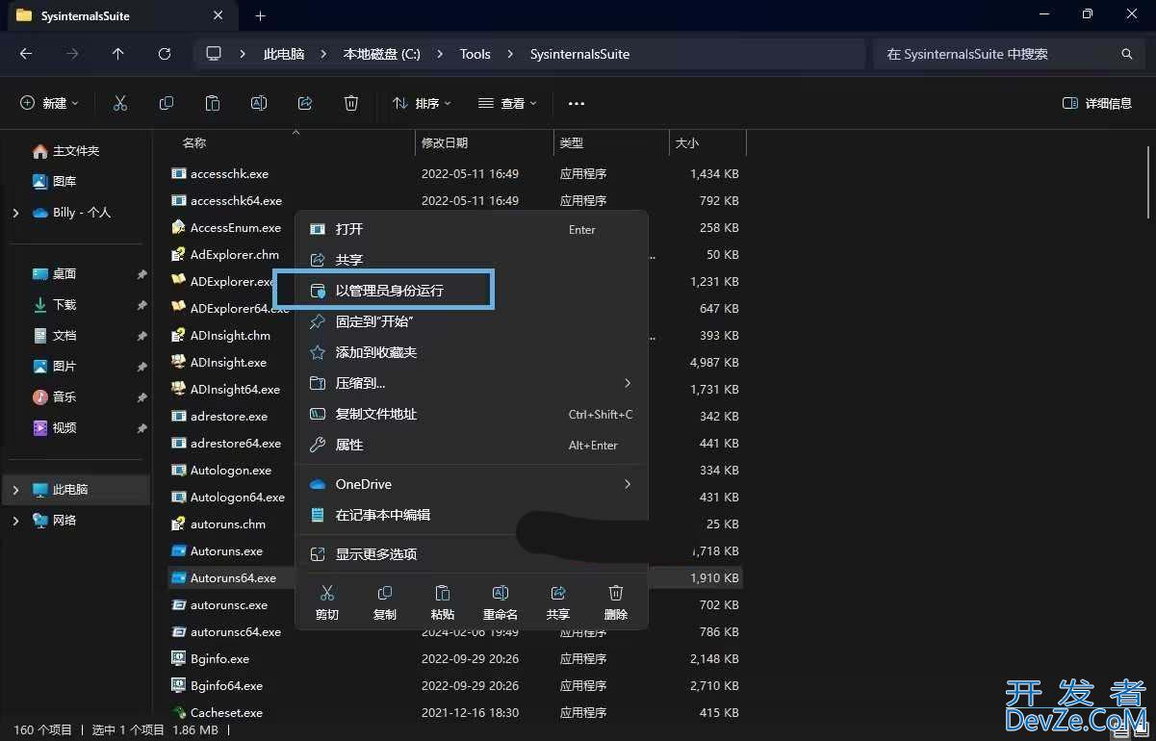Image resolution: width=1156 pixels, height=741 pixels.
Task: Choose 属性 Properties in context menu
Action: tap(472, 445)
